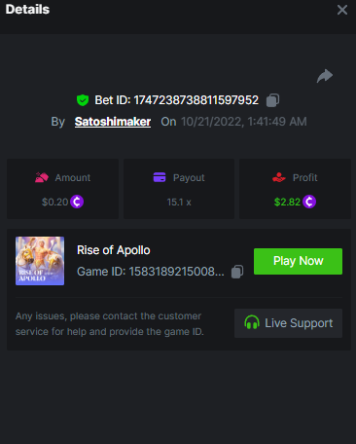Open Live Support chat
The image size is (356, 444).
click(288, 323)
